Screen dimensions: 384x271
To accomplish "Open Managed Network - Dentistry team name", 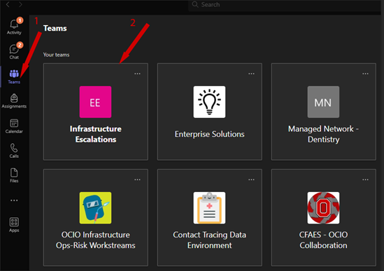I will [x=324, y=134].
